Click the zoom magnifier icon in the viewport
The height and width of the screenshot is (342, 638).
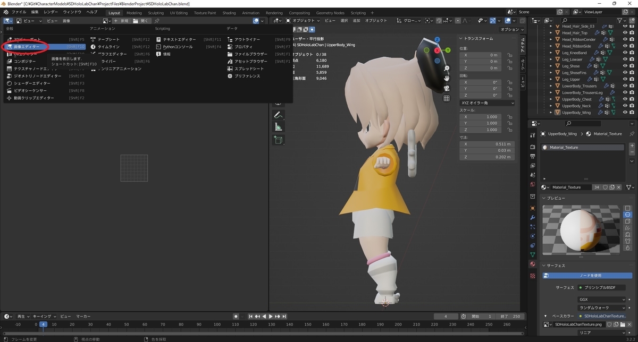447,69
